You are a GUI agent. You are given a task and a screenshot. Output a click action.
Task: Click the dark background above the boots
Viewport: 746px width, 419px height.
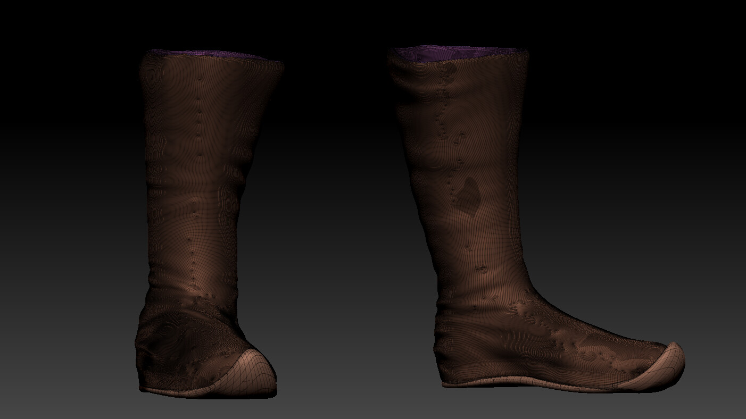tap(372, 21)
